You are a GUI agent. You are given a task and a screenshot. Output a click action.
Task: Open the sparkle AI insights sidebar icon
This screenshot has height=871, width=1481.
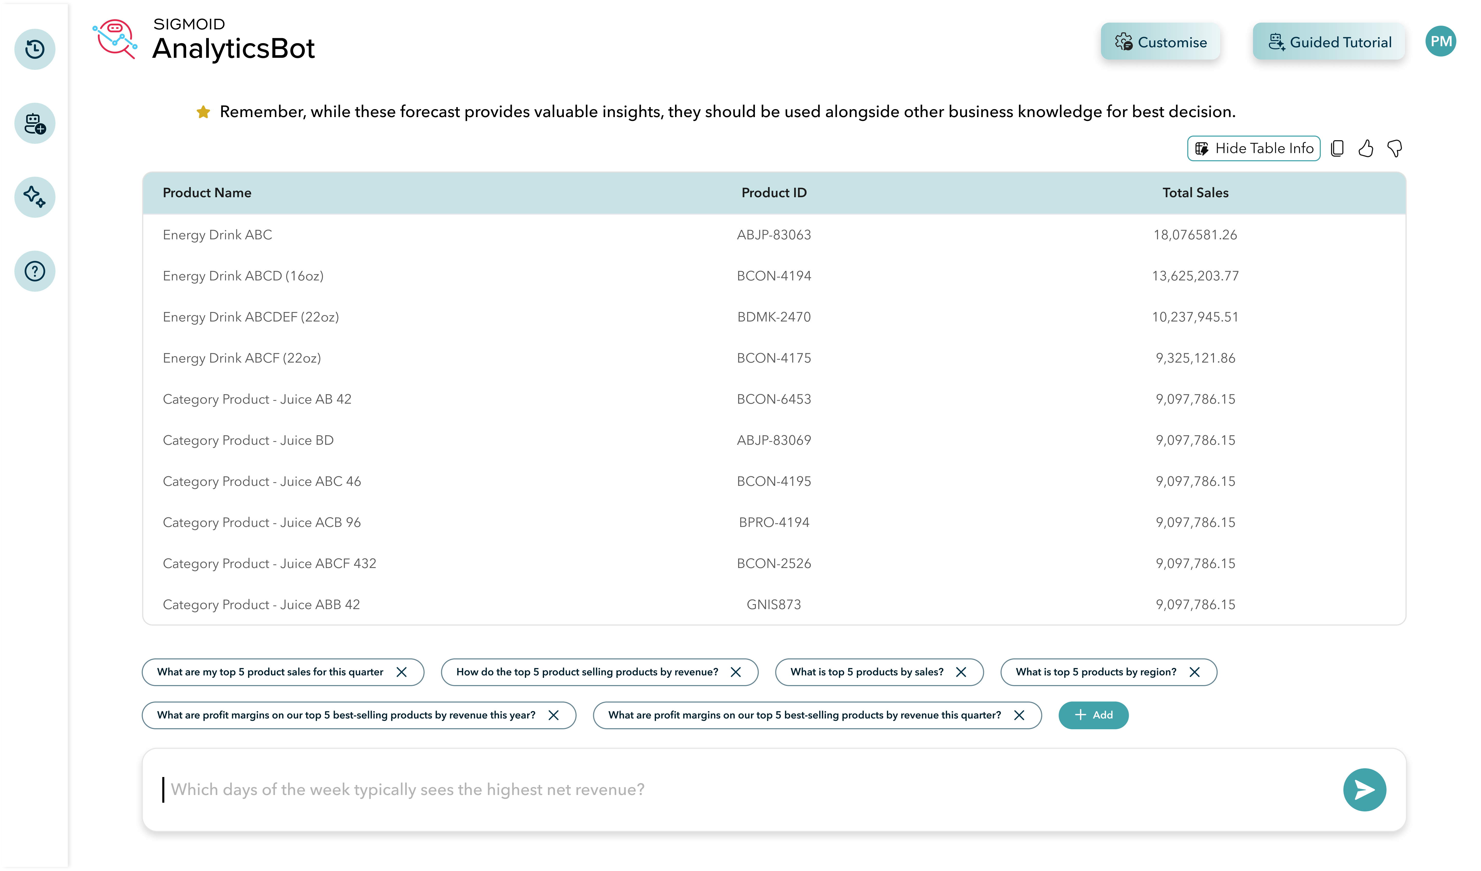(x=35, y=197)
